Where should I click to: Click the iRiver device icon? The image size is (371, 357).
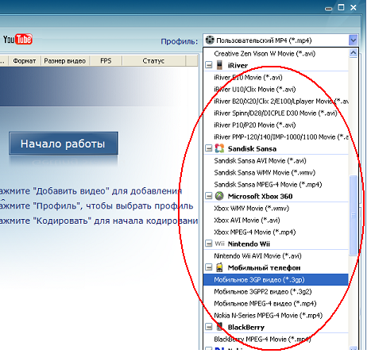[219, 65]
